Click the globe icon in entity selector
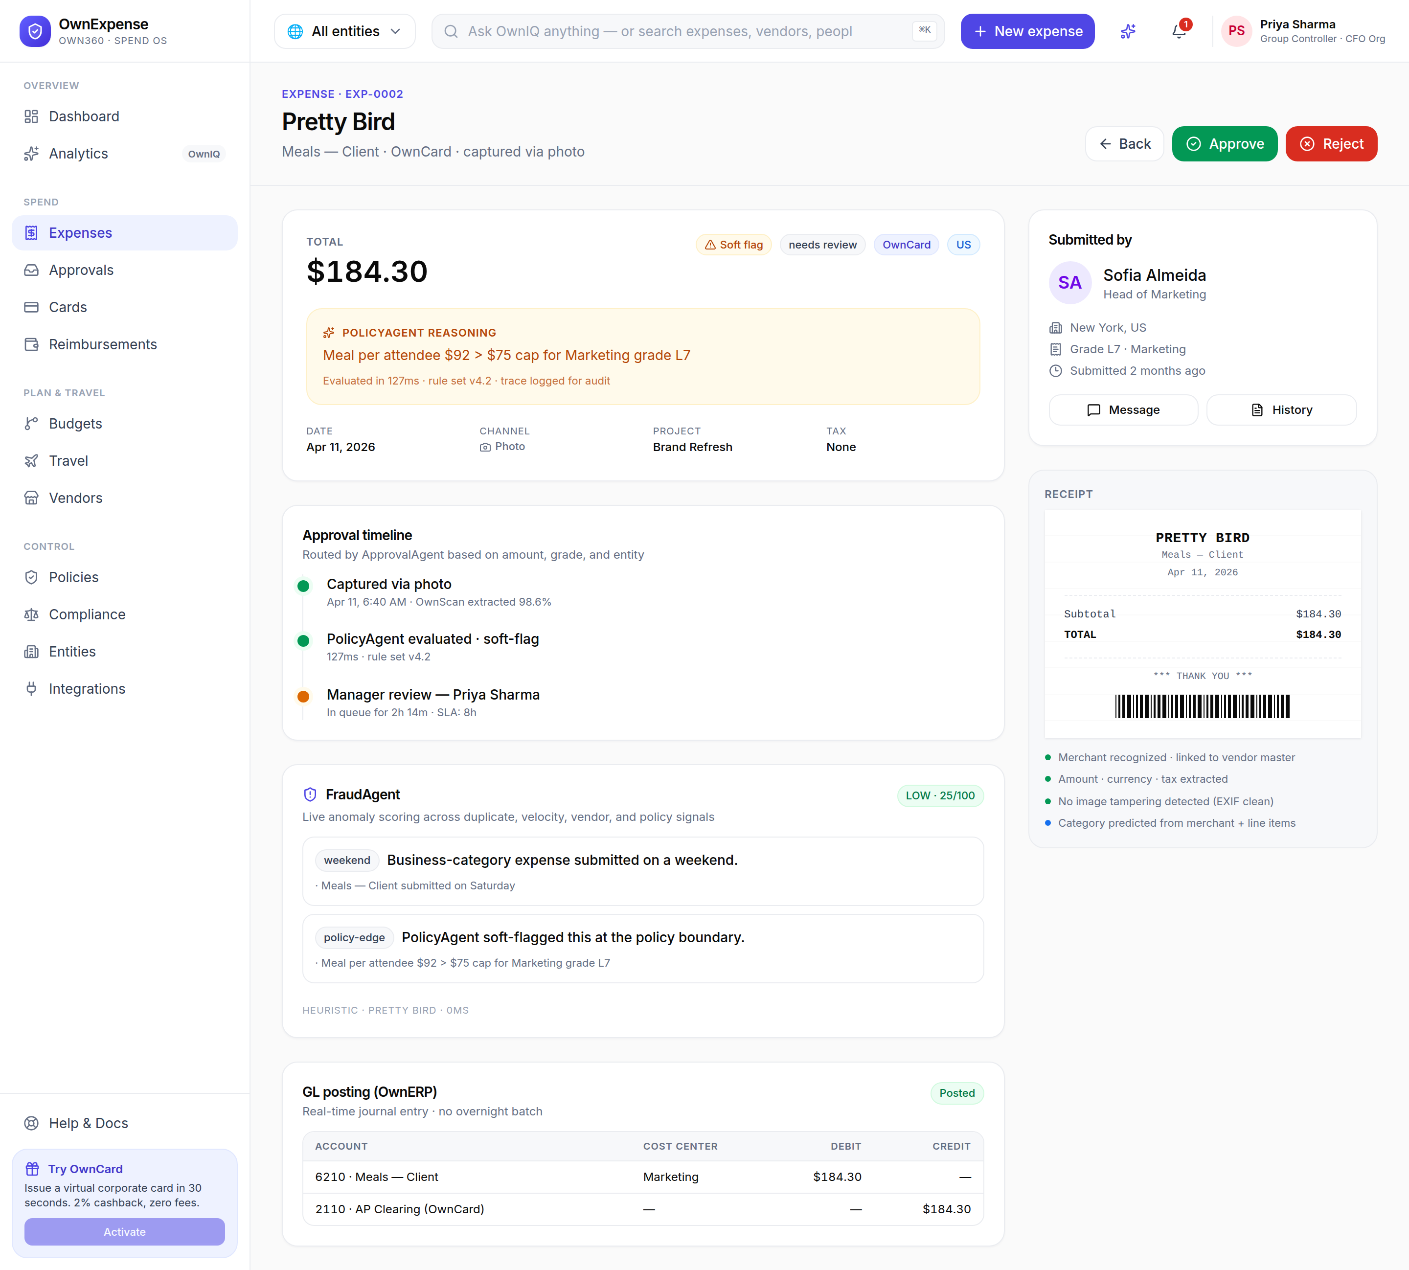The width and height of the screenshot is (1409, 1270). tap(295, 31)
